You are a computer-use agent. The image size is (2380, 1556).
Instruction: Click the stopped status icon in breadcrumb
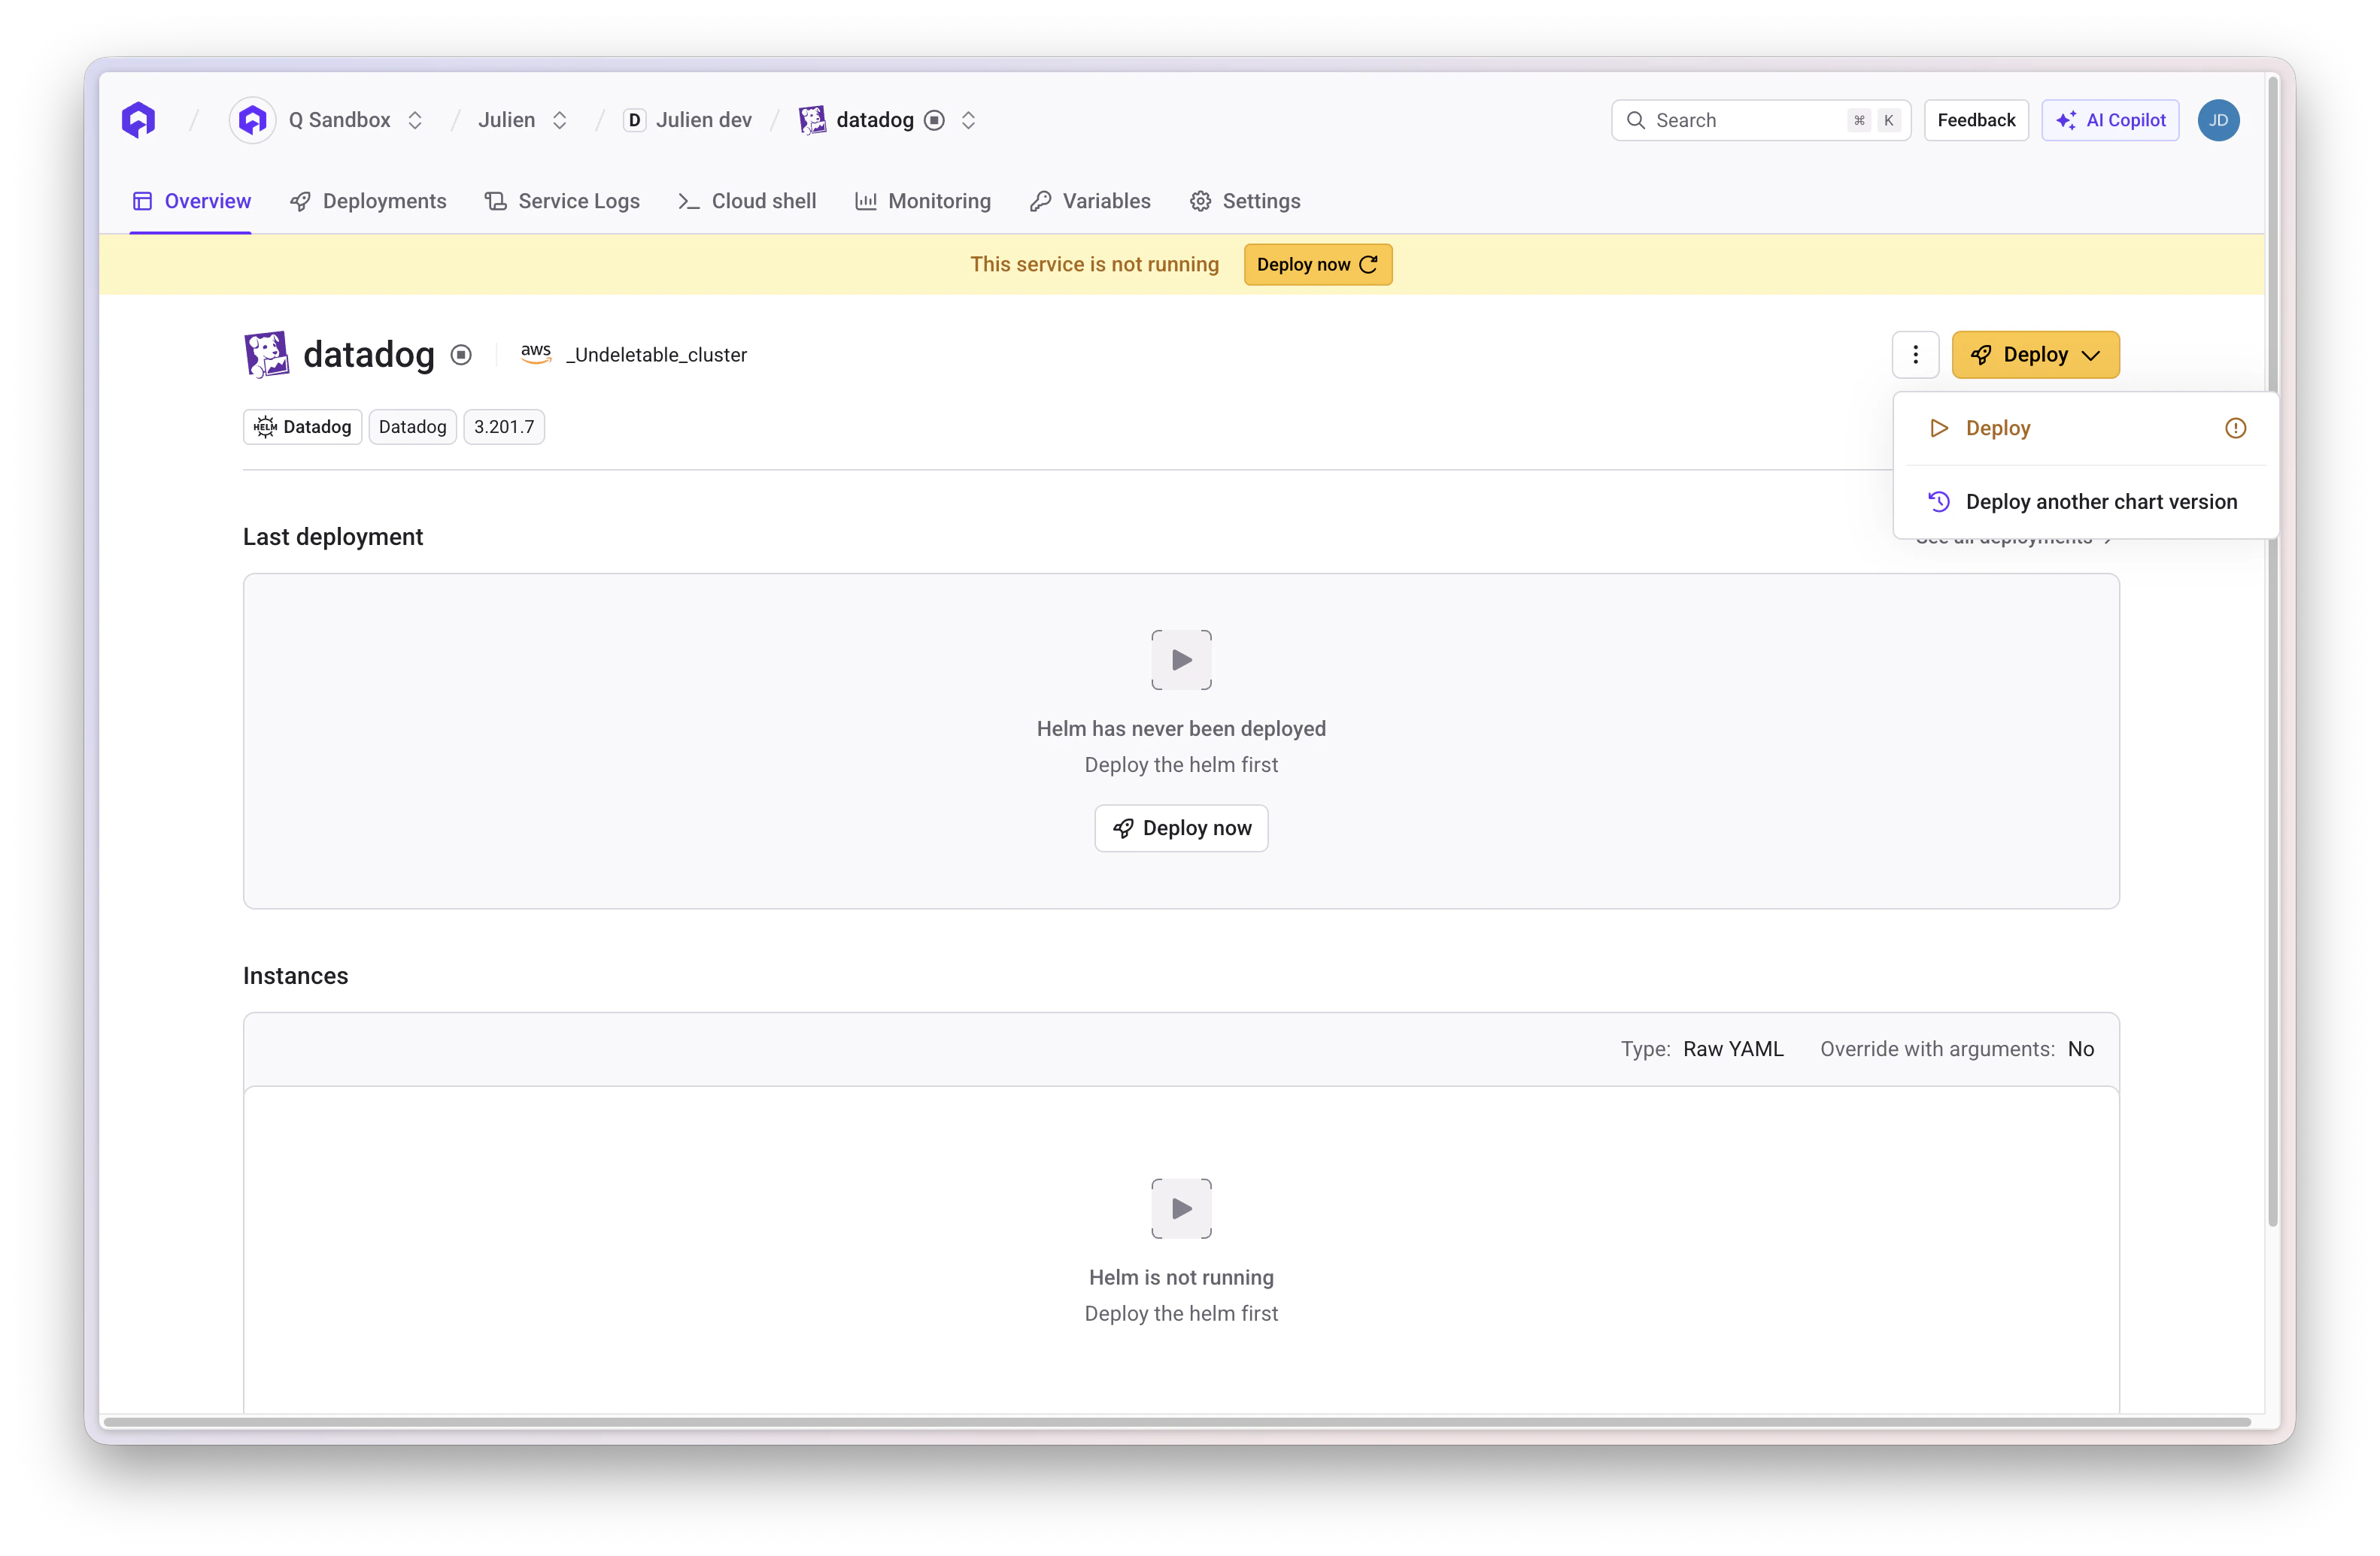(x=934, y=120)
